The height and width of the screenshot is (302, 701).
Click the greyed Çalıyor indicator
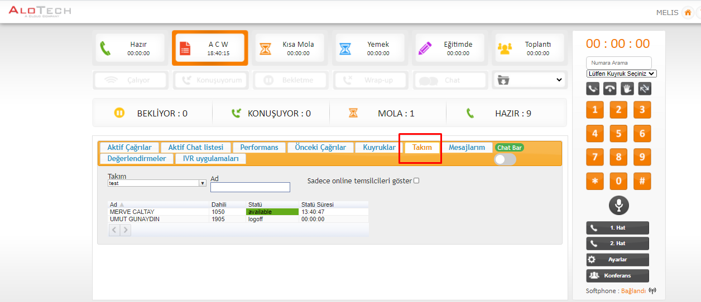[131, 80]
